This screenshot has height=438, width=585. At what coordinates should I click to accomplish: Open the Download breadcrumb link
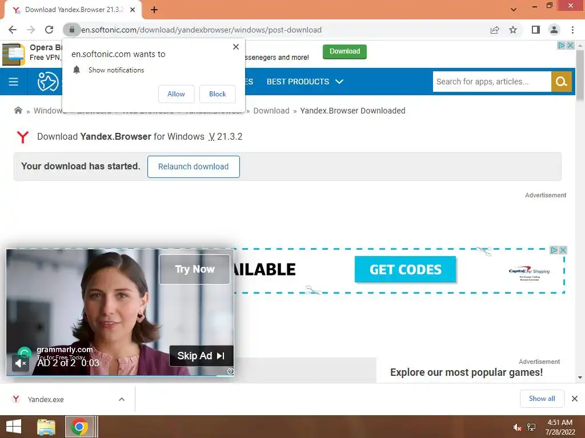(271, 111)
